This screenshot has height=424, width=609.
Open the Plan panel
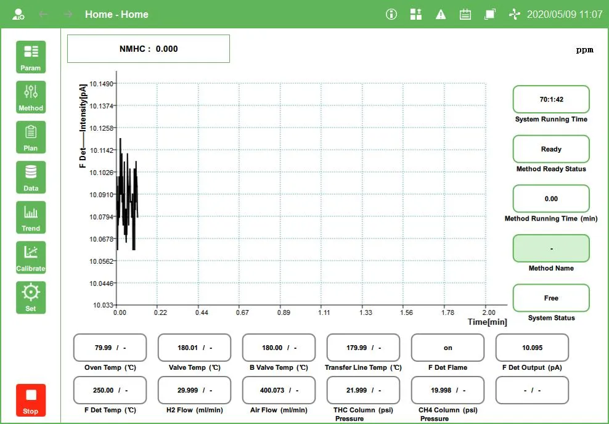[x=30, y=137]
